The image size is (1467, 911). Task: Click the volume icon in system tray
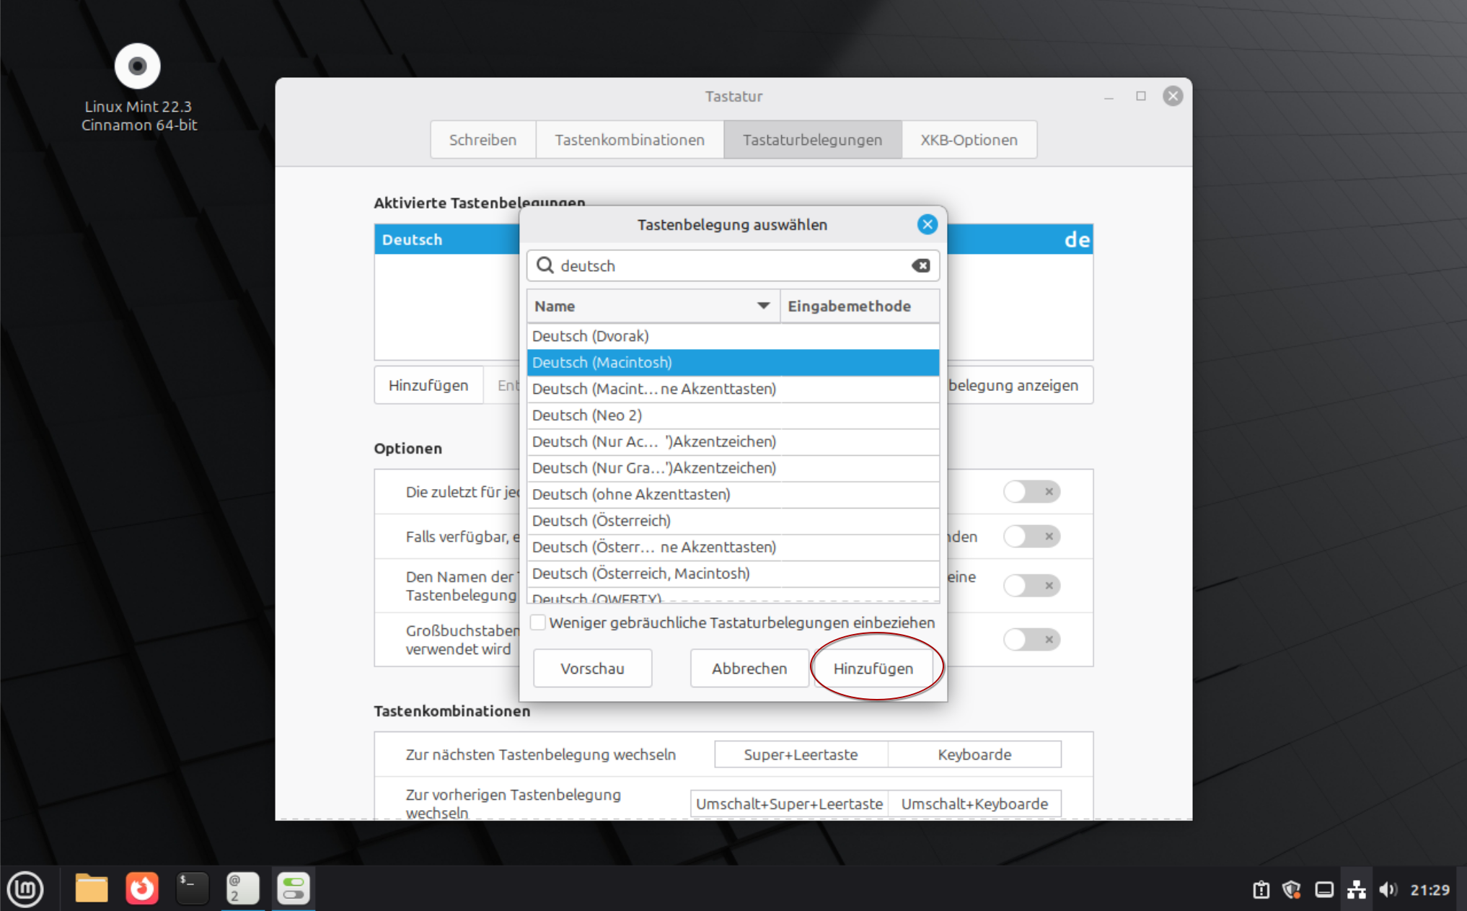[1387, 889]
